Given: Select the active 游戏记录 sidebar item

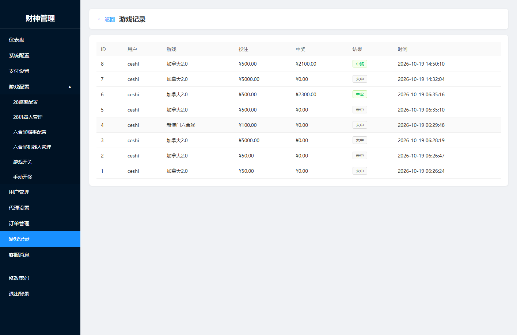Looking at the screenshot, I should [x=40, y=239].
